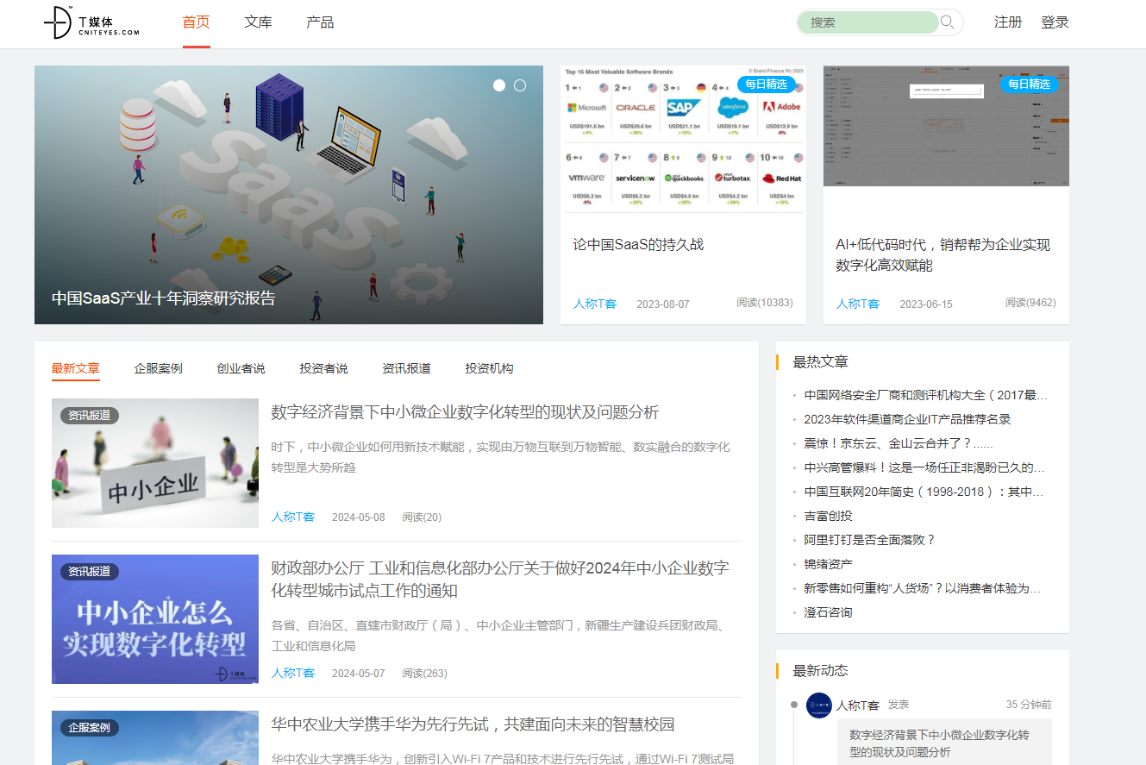Open the 销帮帮 article thumbnail

(946, 126)
